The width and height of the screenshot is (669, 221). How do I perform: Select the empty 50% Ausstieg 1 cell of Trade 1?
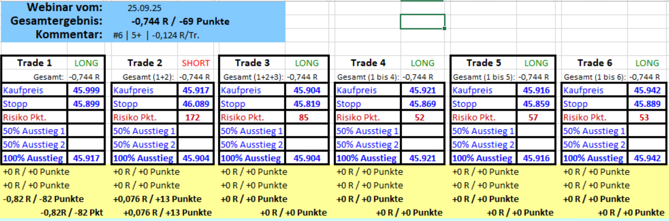coord(85,131)
